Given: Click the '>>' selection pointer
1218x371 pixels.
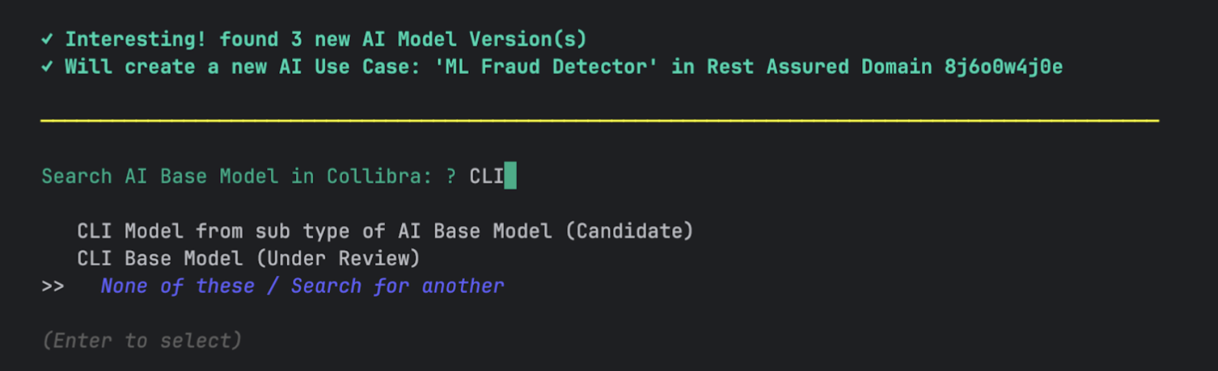Looking at the screenshot, I should [53, 286].
